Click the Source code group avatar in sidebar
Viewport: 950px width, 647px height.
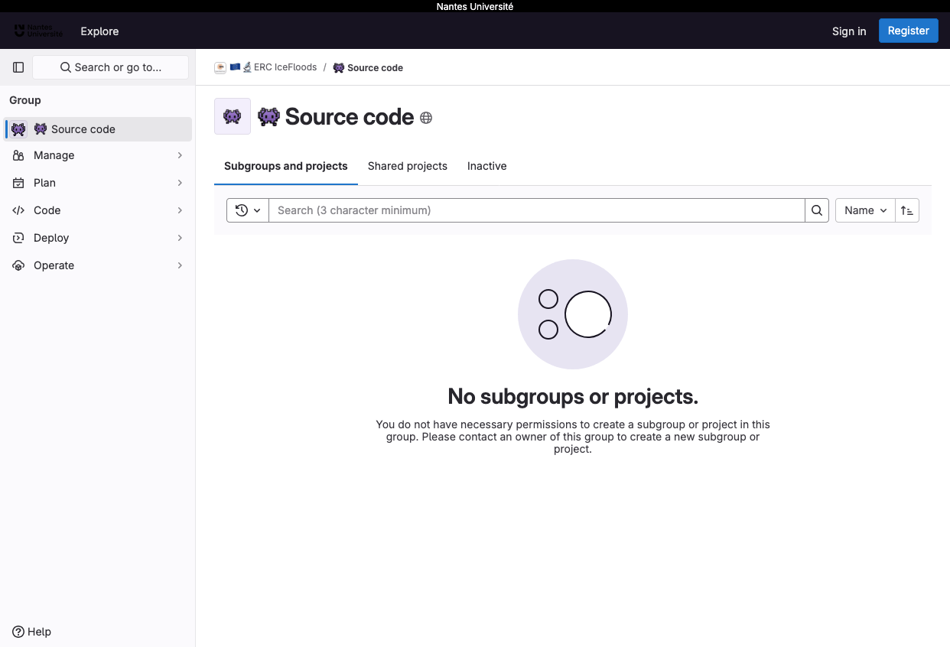pyautogui.click(x=18, y=129)
